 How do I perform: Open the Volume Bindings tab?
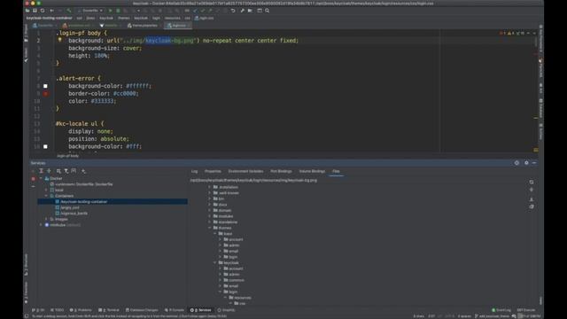click(312, 171)
